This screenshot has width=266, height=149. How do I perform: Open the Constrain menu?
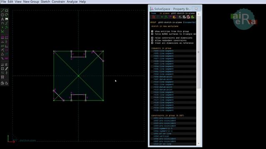point(58,2)
